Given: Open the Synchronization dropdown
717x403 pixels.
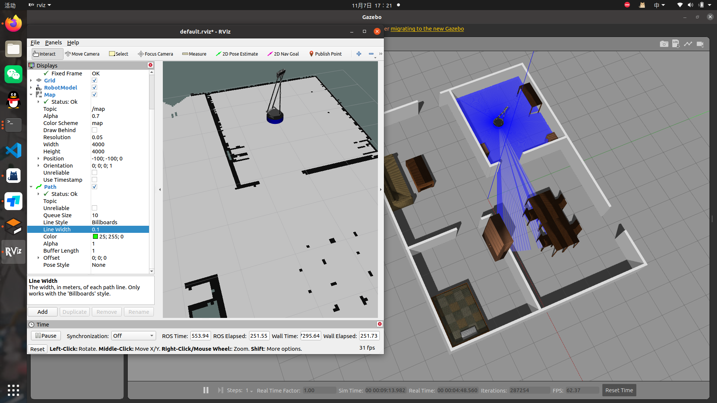Looking at the screenshot, I should [x=133, y=336].
